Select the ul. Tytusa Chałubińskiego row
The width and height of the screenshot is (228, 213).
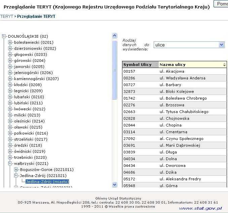click(175, 112)
